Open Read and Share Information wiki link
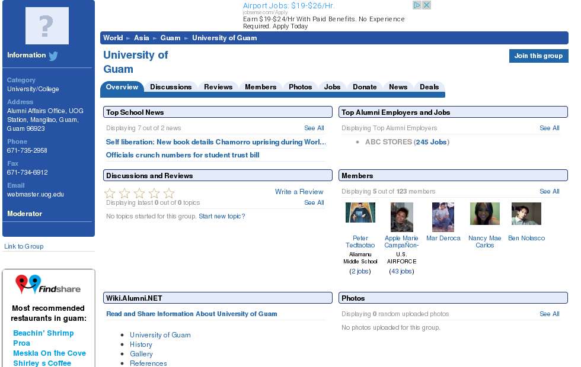 coord(191,314)
